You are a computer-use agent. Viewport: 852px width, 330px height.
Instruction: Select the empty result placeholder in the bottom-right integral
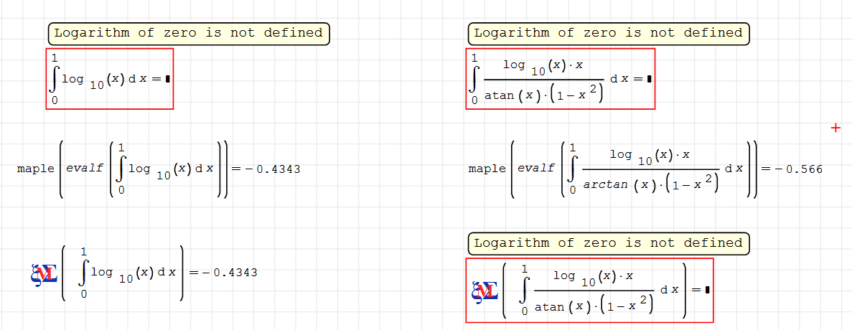(x=707, y=290)
